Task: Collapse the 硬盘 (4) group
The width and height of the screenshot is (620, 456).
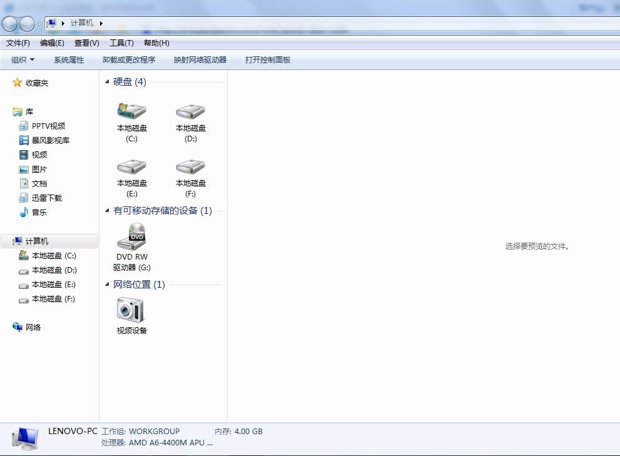Action: (107, 82)
